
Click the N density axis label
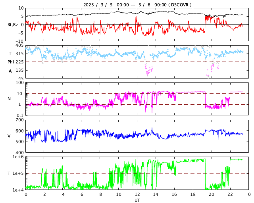[9, 99]
